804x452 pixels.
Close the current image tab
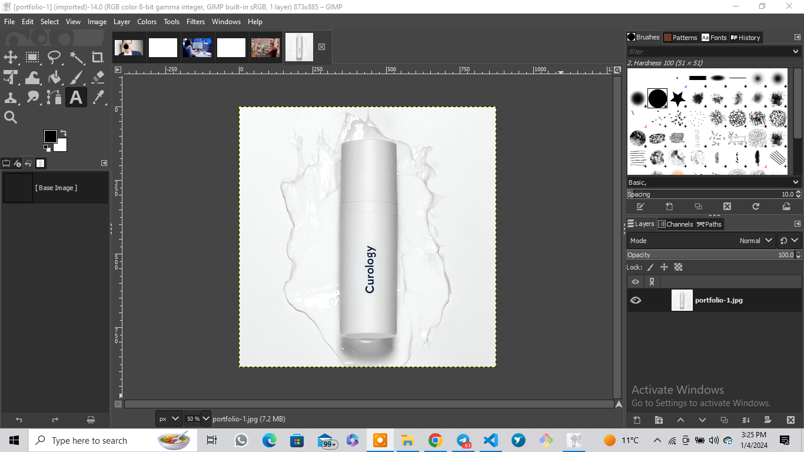322,46
